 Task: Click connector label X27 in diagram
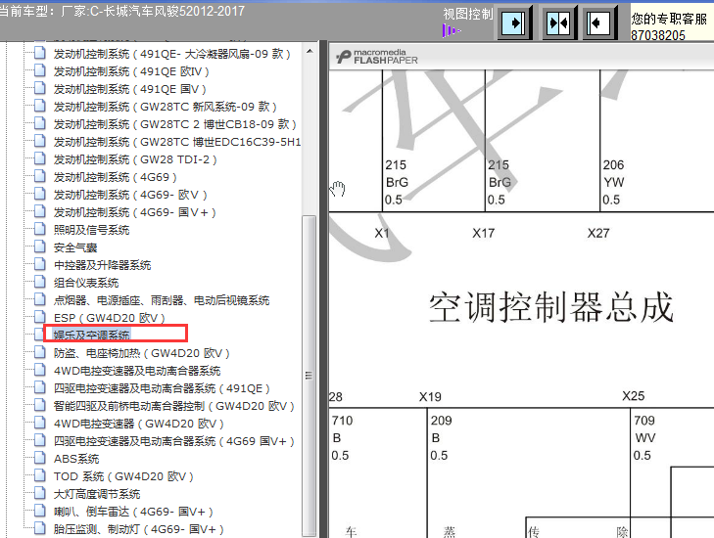point(597,234)
